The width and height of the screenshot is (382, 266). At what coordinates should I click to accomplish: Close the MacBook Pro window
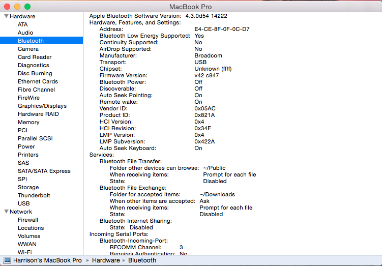(x=7, y=7)
